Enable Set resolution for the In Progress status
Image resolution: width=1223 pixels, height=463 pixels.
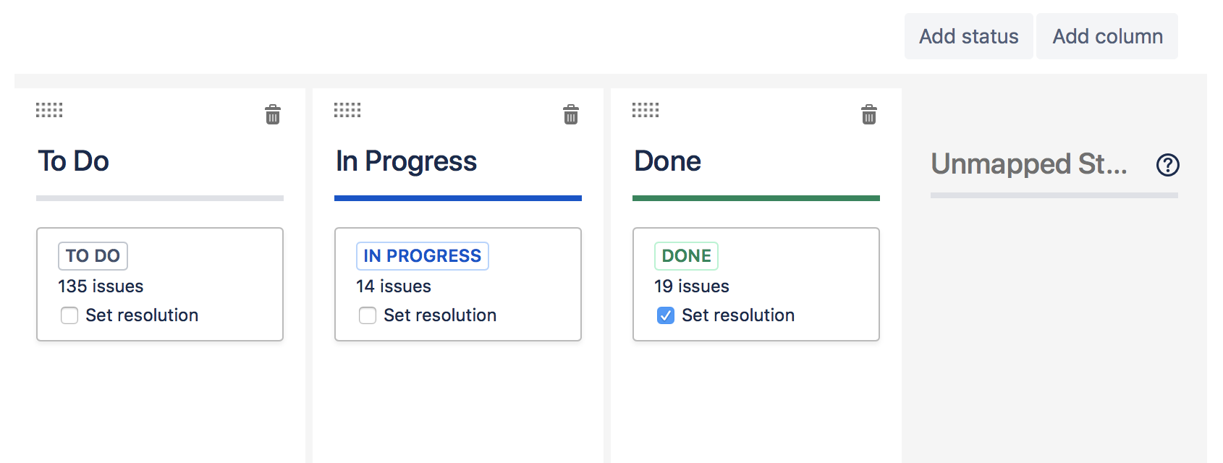[367, 315]
